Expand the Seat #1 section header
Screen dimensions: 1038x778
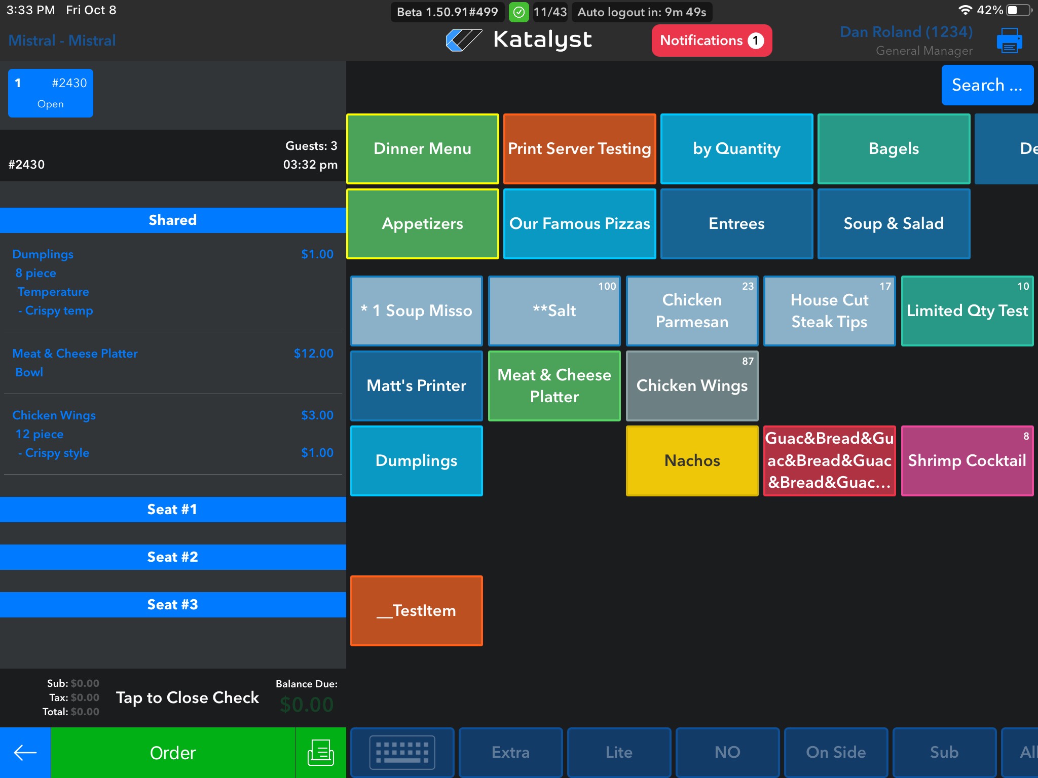(x=173, y=510)
